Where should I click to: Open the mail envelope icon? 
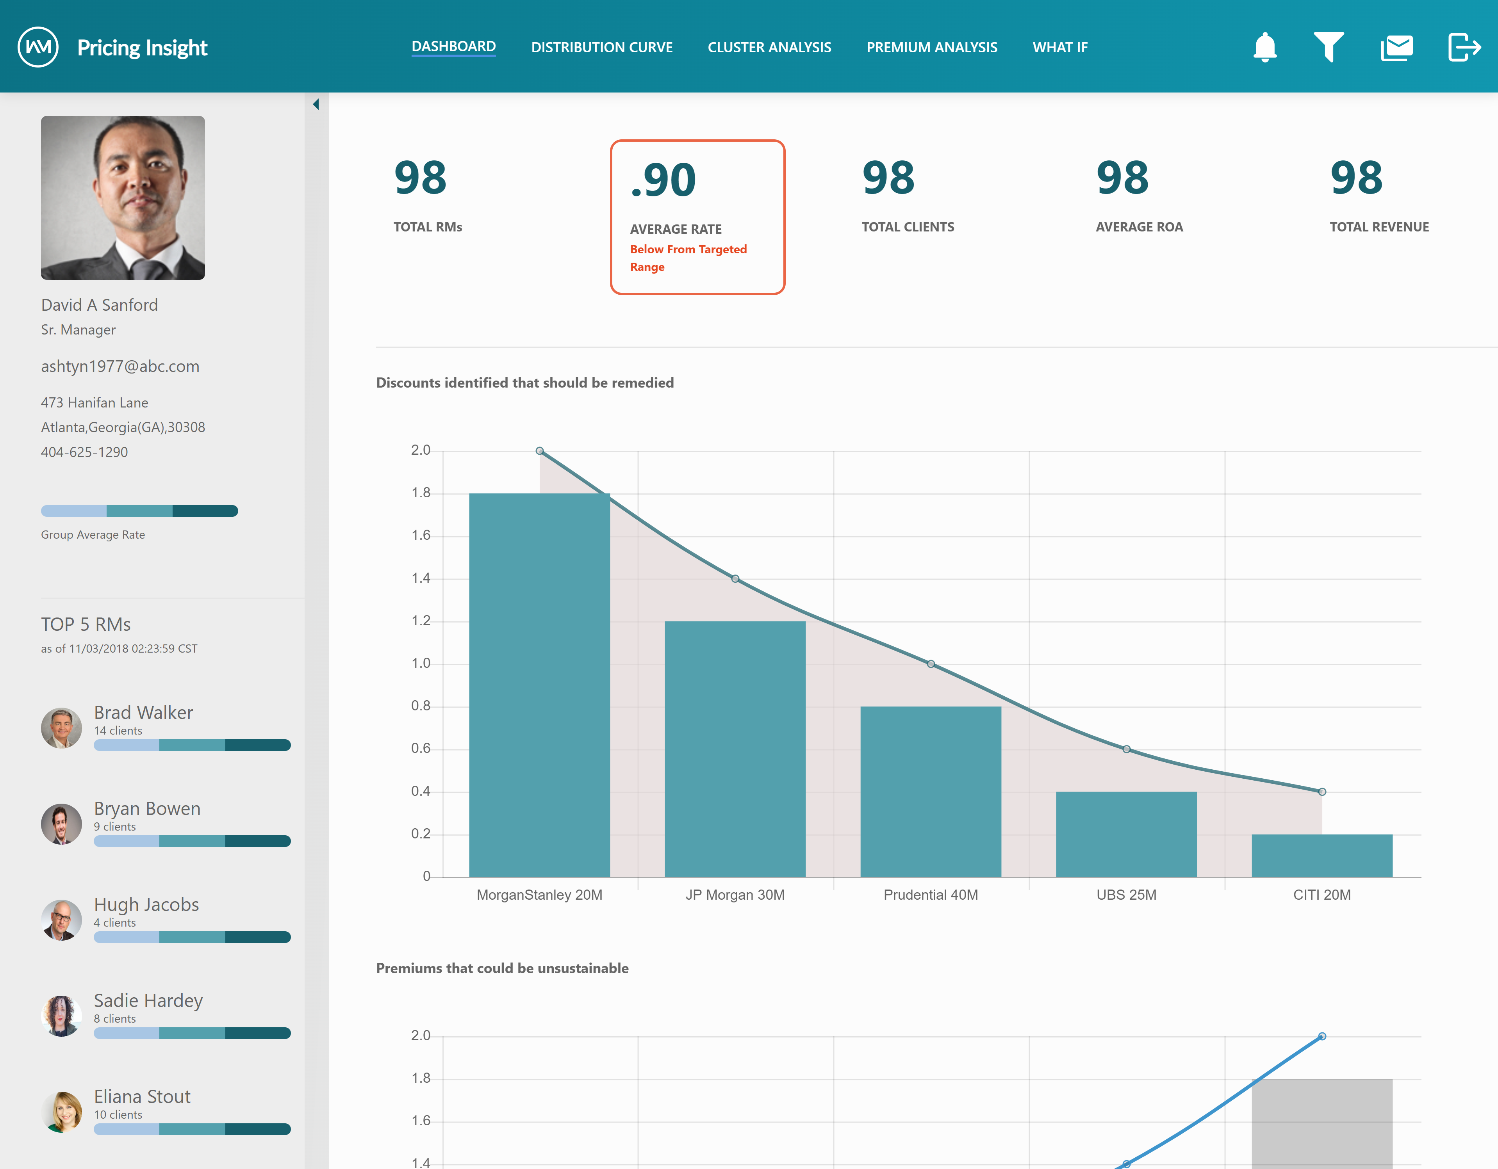click(x=1396, y=48)
